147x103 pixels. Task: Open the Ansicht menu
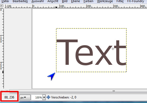point(53,1)
